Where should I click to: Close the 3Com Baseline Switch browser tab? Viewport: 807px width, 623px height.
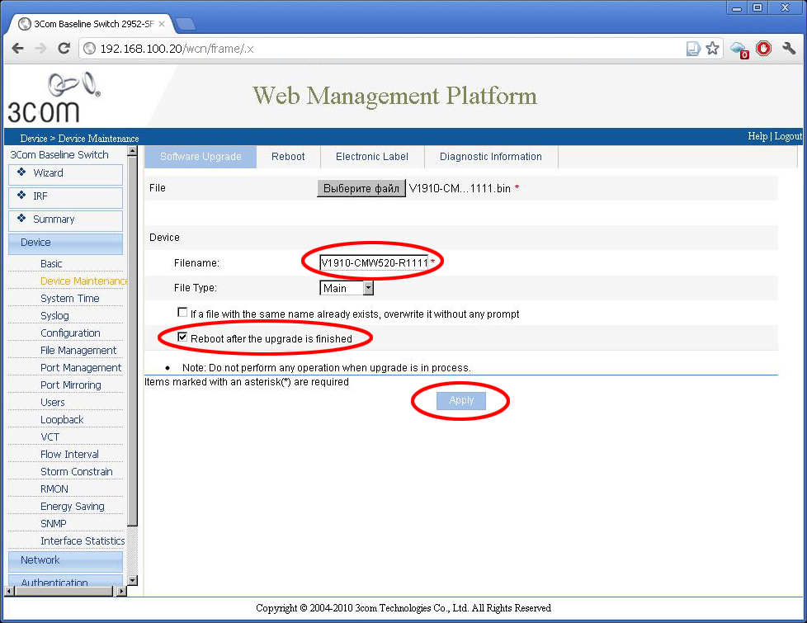(162, 24)
